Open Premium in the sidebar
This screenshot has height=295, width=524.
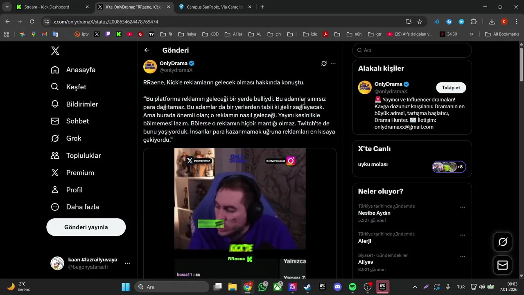72,173
